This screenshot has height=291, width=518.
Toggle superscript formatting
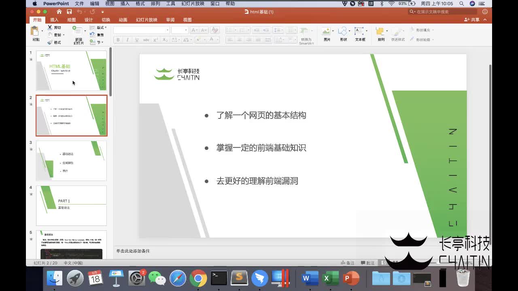click(156, 40)
